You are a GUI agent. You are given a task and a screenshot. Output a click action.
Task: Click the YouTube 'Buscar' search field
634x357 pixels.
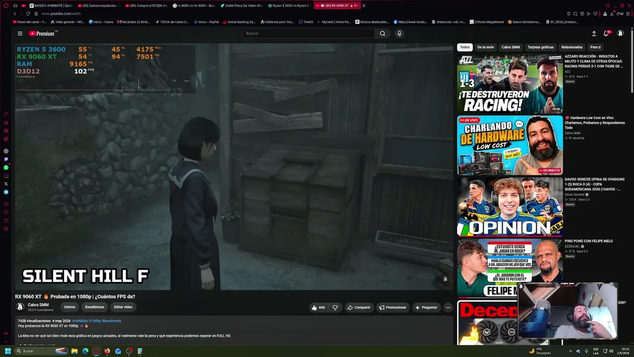pyautogui.click(x=309, y=33)
